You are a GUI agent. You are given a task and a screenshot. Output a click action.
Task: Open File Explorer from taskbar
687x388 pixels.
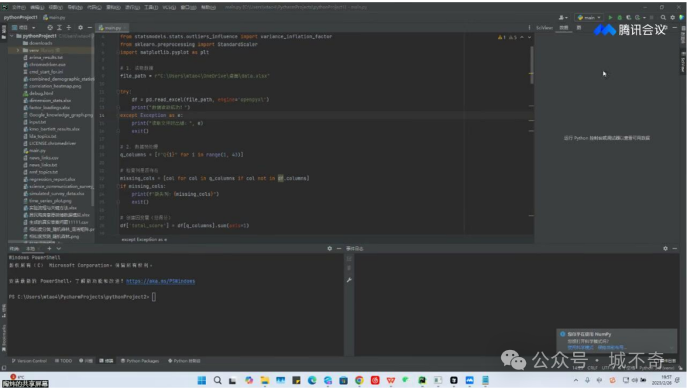[x=265, y=380]
